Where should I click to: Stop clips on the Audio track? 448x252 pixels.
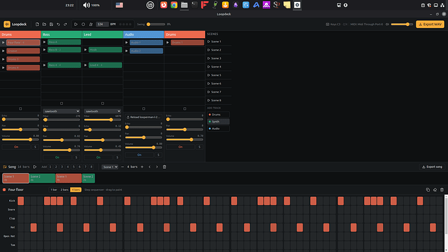(143, 108)
